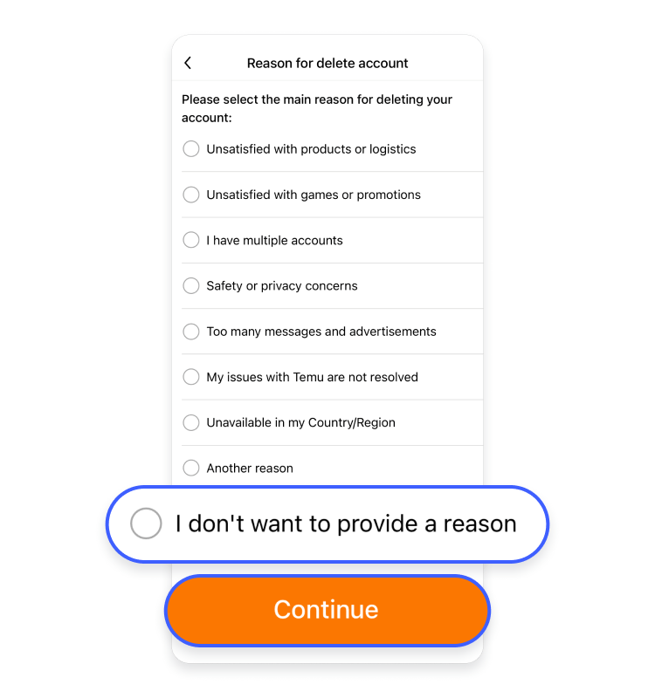The image size is (655, 698).
Task: Tap the "Reason for delete account" header
Action: [327, 63]
